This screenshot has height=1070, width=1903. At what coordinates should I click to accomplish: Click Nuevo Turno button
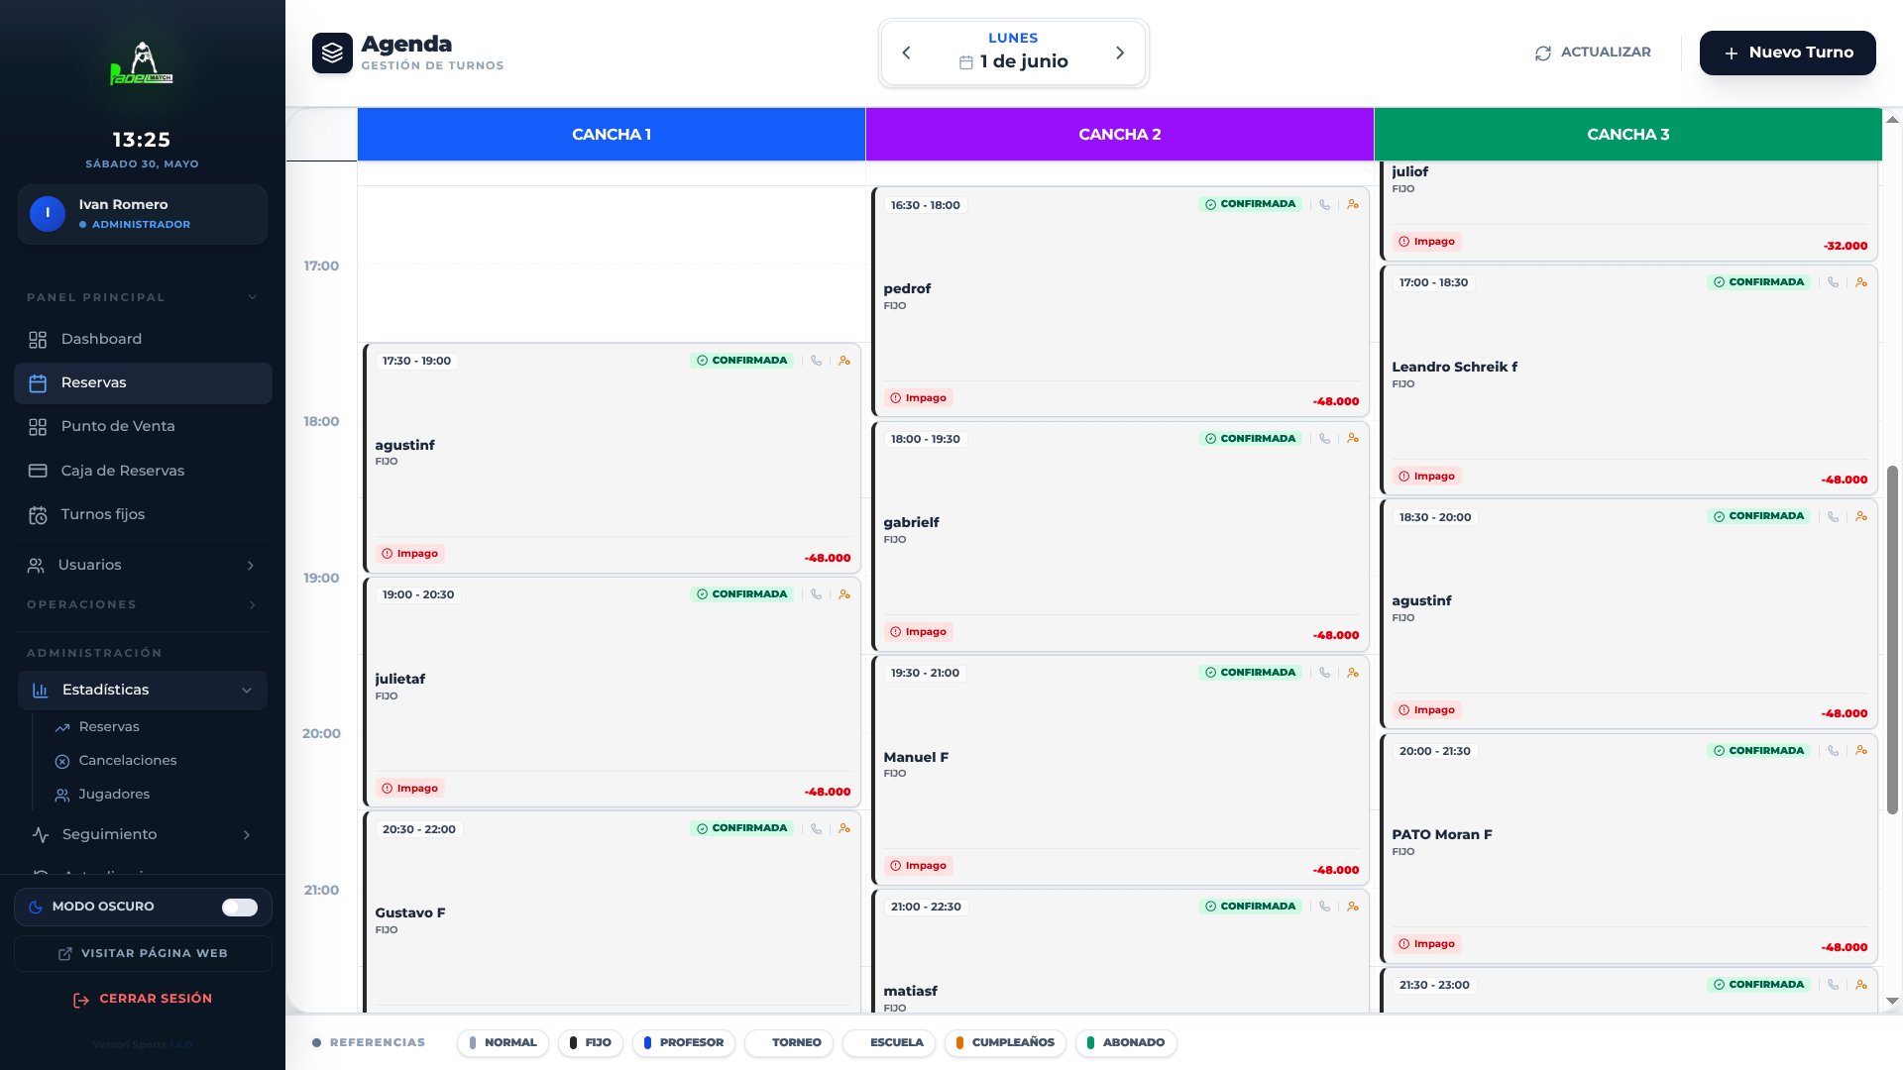tap(1787, 53)
